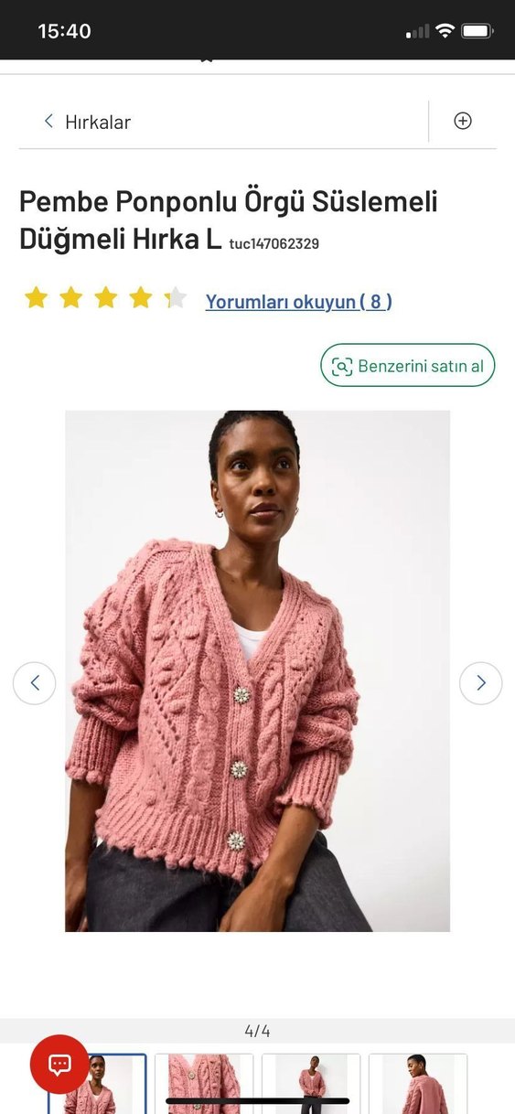515x1114 pixels.
Task: Select the half-filled fifth rating star
Action: tap(175, 298)
